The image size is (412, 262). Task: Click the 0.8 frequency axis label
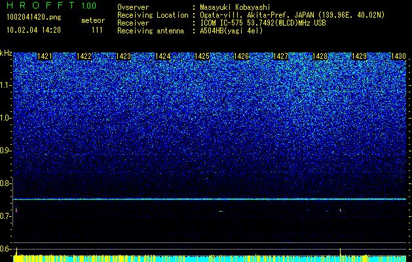click(x=5, y=183)
